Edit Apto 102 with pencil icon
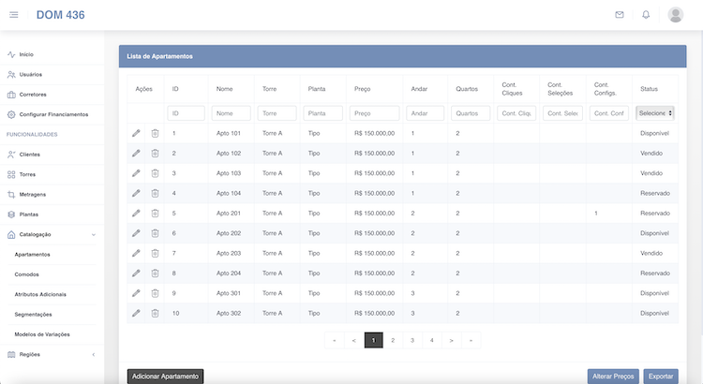 click(x=136, y=154)
